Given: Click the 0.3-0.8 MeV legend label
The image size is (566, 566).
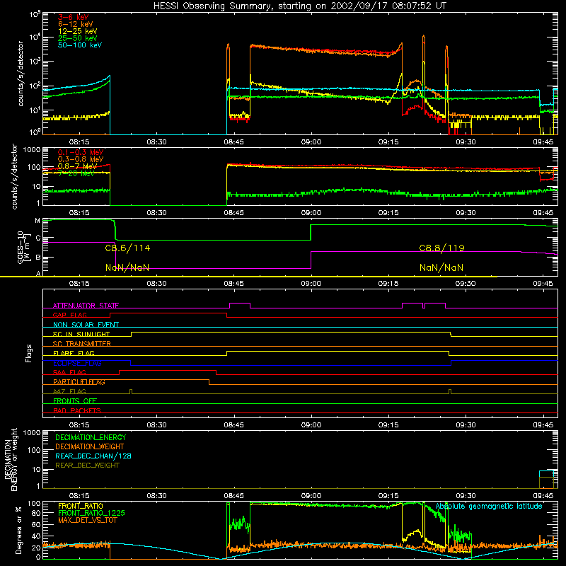Looking at the screenshot, I should [81, 159].
